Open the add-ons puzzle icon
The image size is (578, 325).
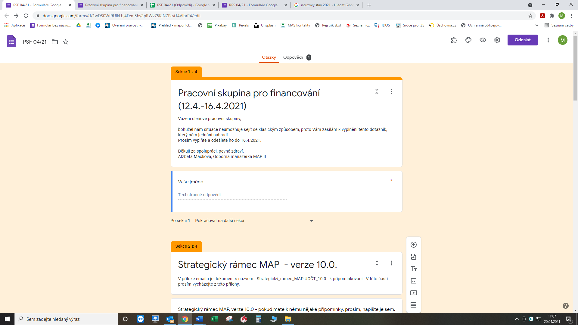click(454, 40)
